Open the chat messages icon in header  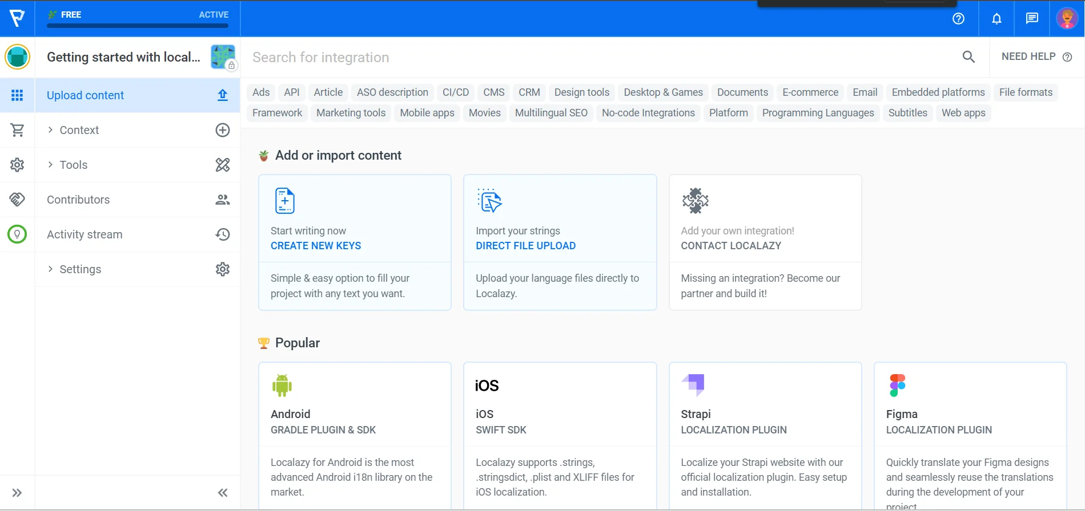1032,19
